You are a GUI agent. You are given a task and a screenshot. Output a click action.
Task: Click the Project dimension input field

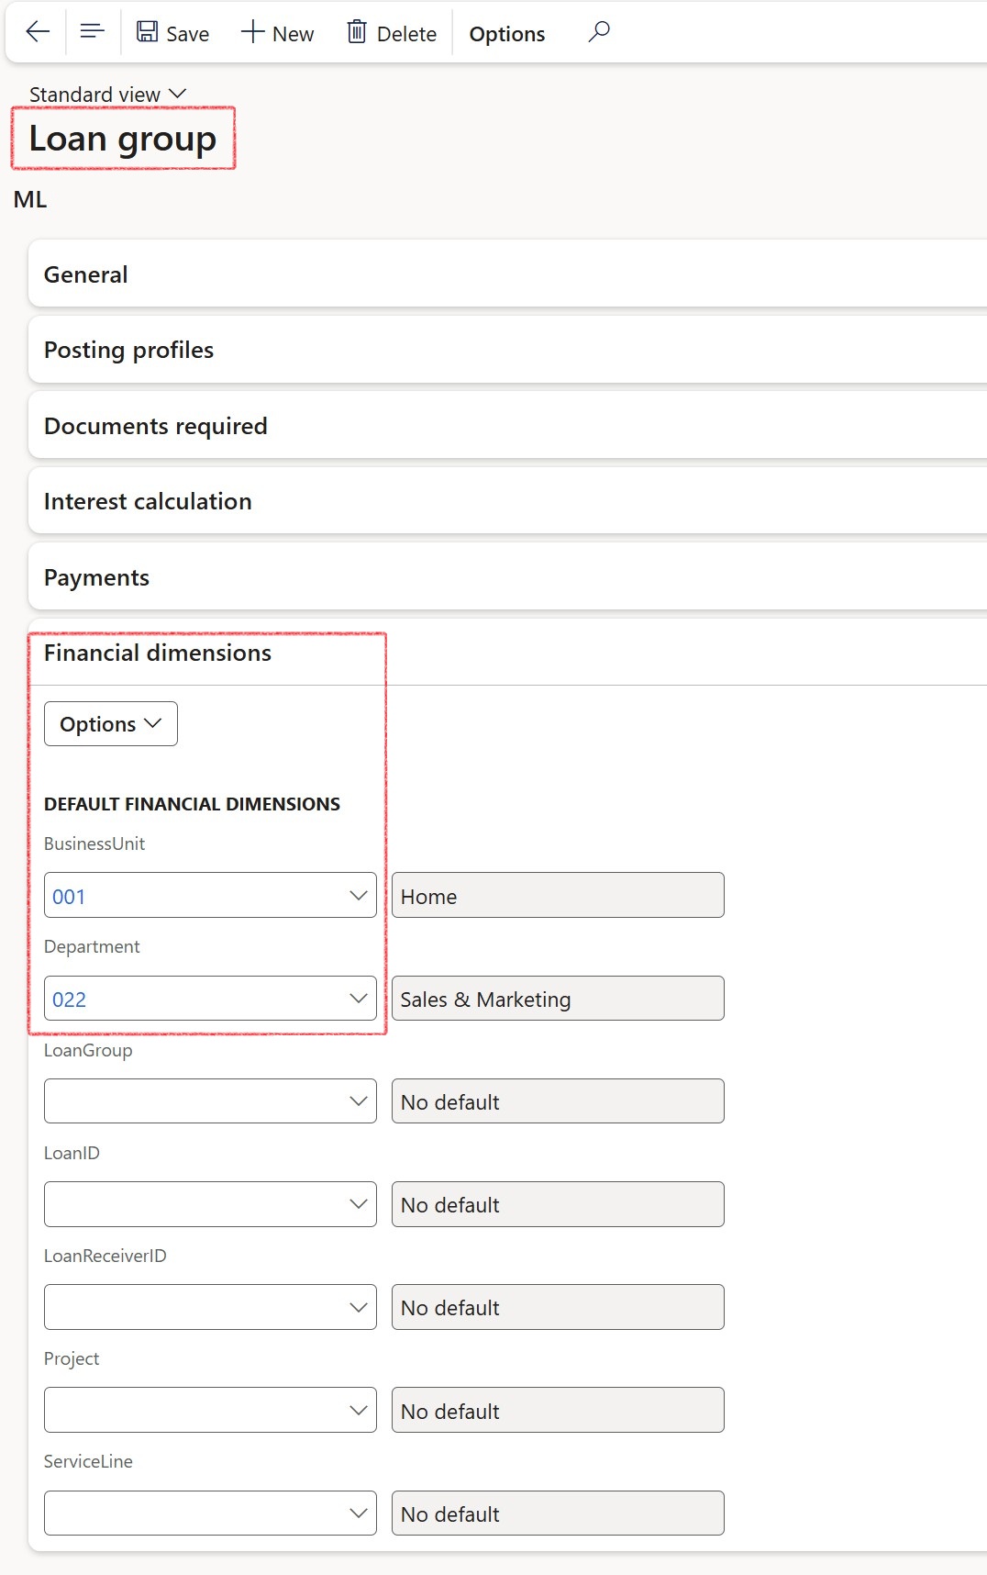click(193, 1410)
